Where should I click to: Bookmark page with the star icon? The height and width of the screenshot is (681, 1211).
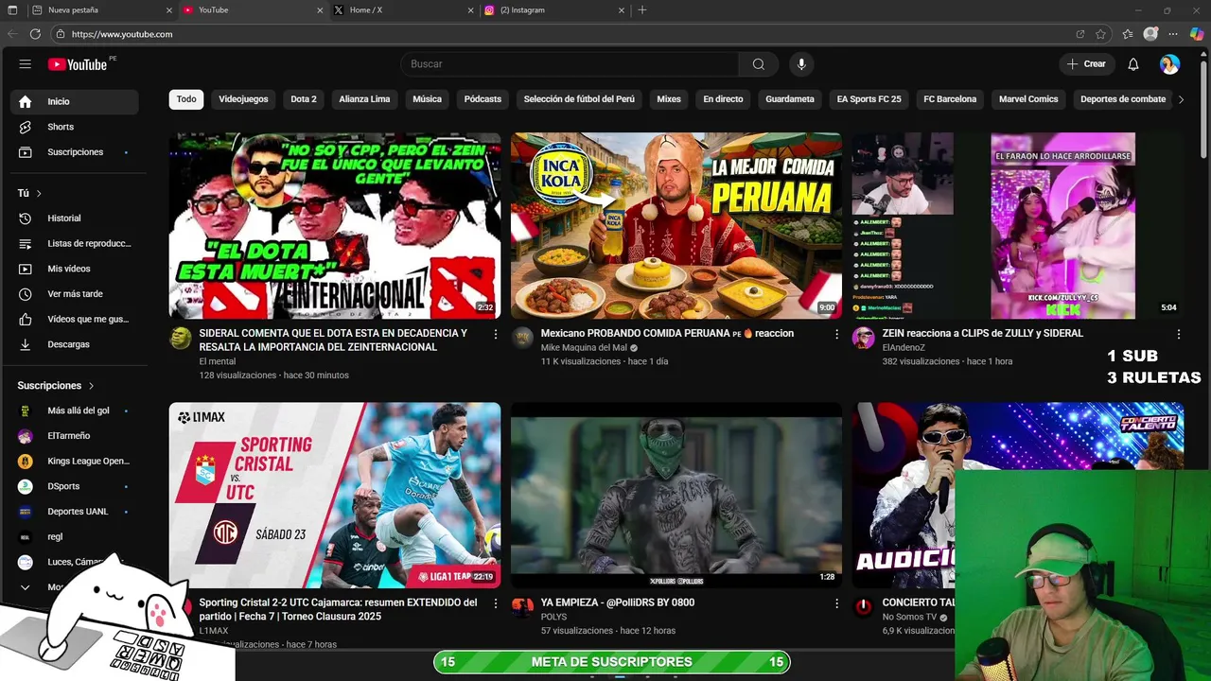[1100, 34]
